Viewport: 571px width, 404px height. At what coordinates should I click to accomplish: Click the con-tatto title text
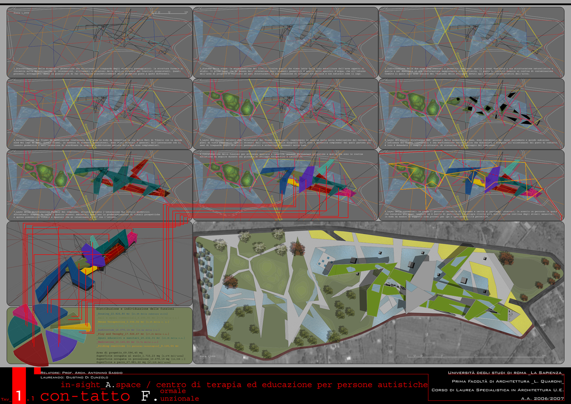pos(85,396)
